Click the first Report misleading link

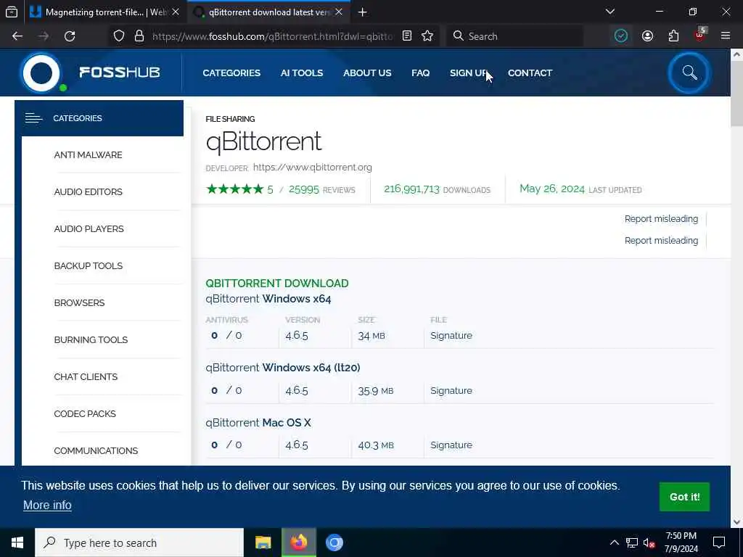pyautogui.click(x=661, y=219)
